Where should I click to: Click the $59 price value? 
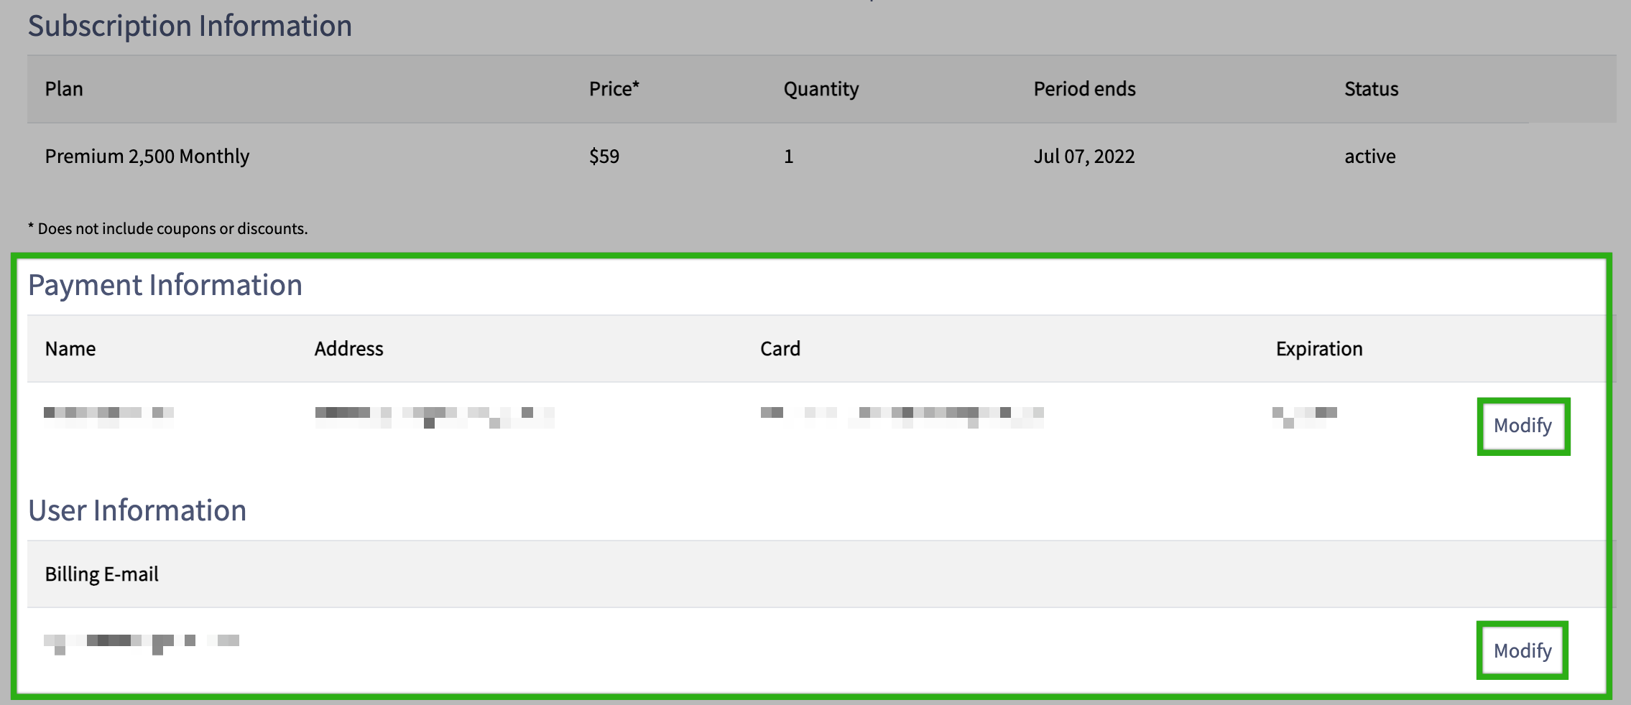point(604,156)
